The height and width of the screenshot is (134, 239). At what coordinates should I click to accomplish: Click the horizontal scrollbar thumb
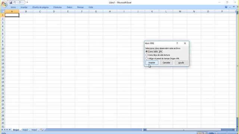[183, 130]
